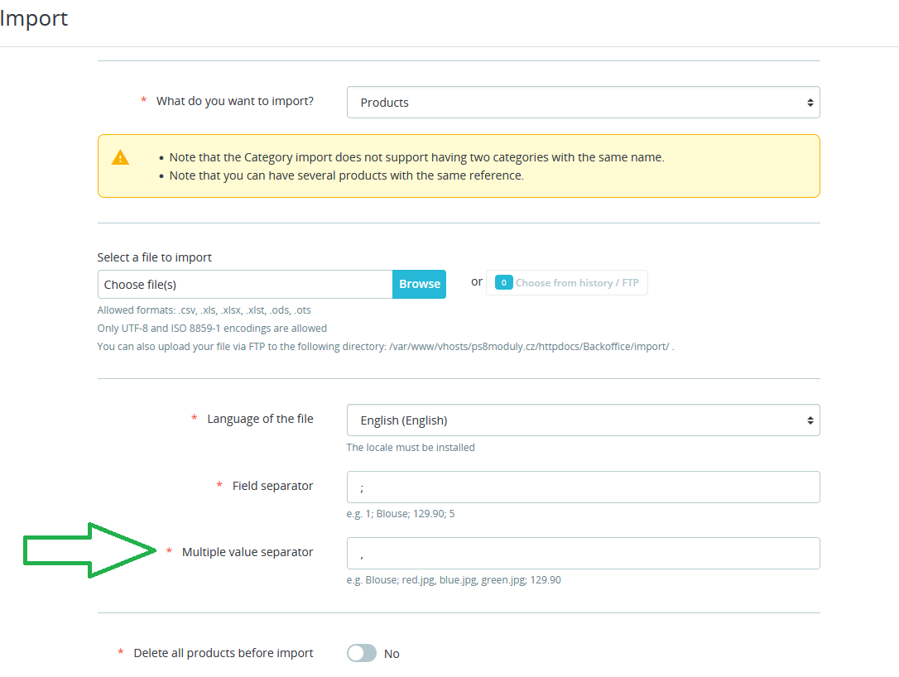899x677 pixels.
Task: Open Choose from history / FTP
Action: click(566, 282)
